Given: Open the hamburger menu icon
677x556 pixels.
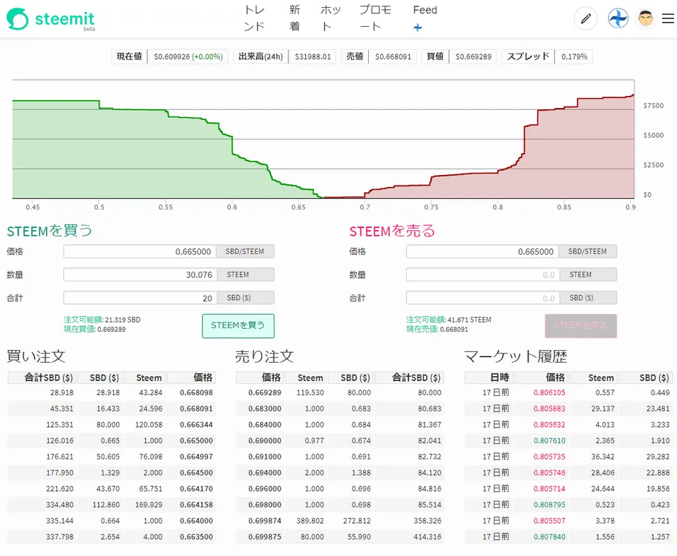Looking at the screenshot, I should [x=668, y=18].
